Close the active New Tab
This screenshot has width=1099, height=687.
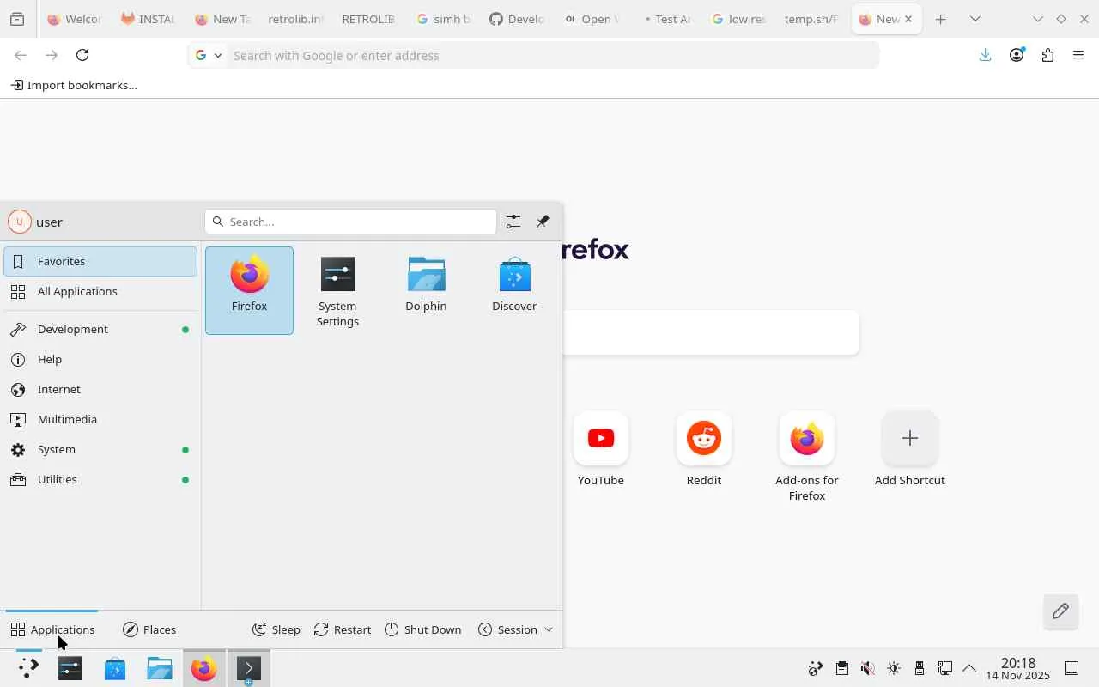[908, 19]
